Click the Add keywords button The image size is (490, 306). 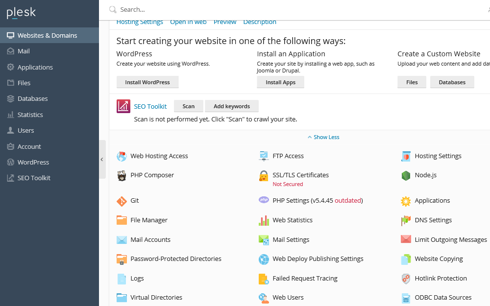232,106
